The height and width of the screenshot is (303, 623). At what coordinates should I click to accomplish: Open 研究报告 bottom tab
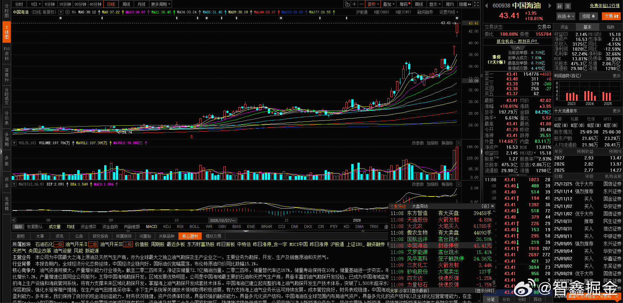point(100,236)
